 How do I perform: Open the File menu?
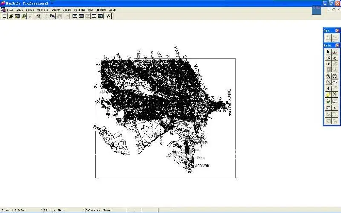(10, 9)
